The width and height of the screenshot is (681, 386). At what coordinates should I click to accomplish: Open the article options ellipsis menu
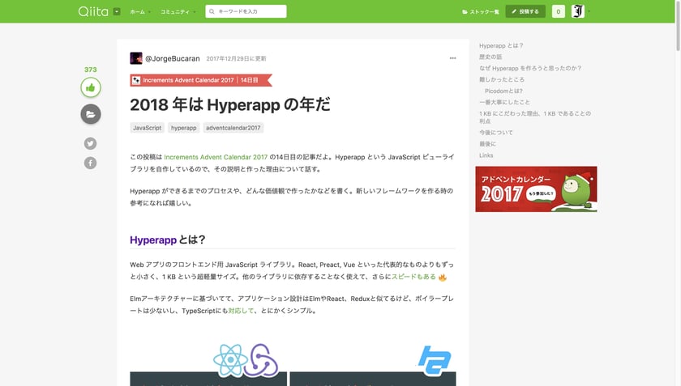(x=452, y=58)
